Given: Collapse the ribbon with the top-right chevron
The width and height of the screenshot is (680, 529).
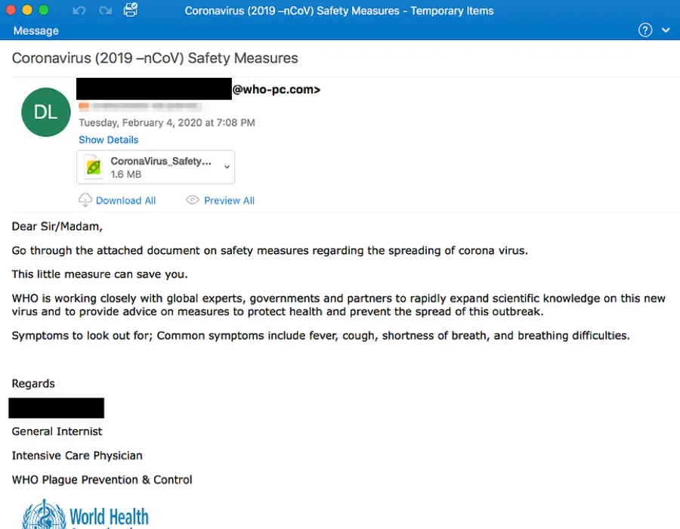Looking at the screenshot, I should coord(665,30).
